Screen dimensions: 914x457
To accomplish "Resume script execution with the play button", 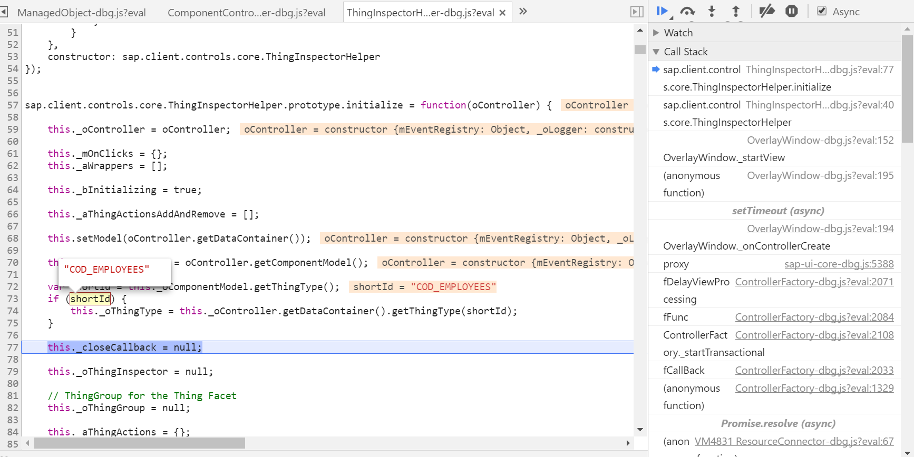I will 662,11.
